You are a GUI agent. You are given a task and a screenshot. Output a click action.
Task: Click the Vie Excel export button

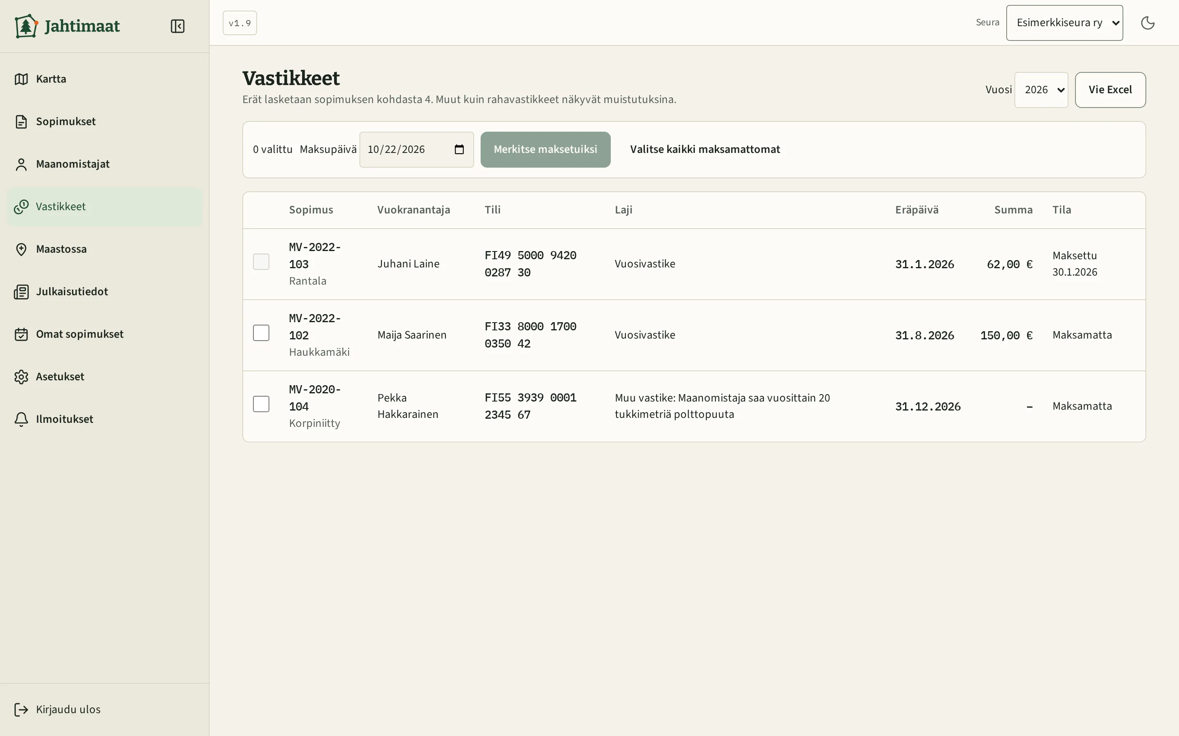[x=1110, y=90]
